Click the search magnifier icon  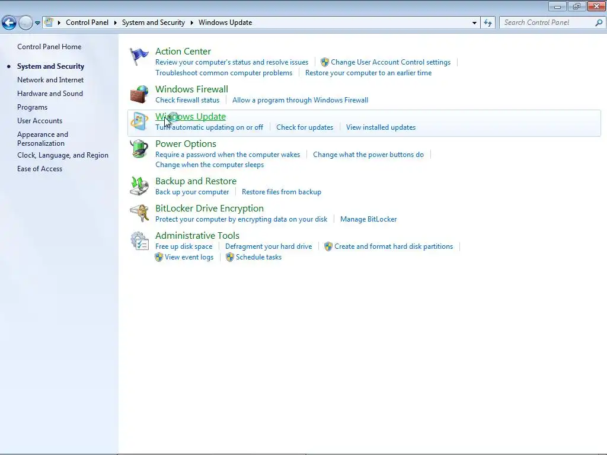tap(599, 23)
